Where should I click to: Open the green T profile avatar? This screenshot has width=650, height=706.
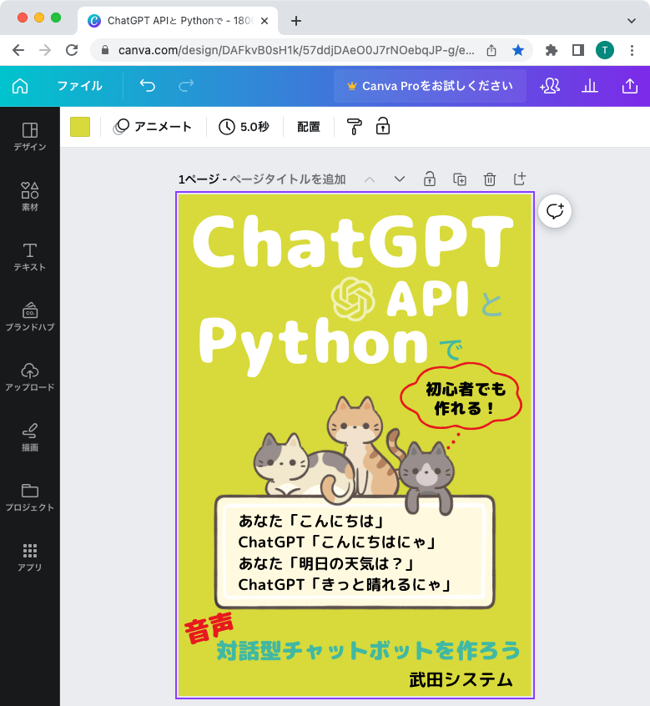coord(605,50)
